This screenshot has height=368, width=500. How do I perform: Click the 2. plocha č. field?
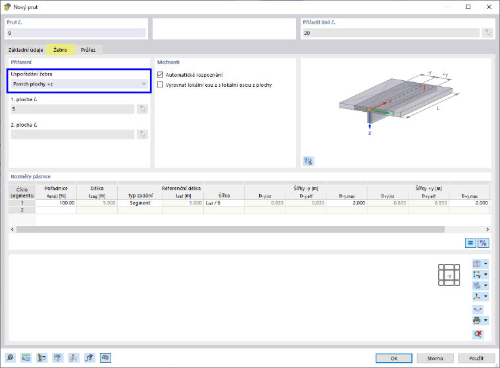tap(73, 135)
